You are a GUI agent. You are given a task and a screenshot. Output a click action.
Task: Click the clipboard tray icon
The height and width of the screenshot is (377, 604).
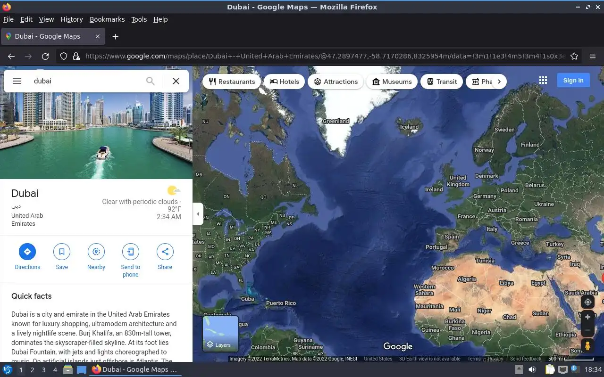pyautogui.click(x=550, y=369)
